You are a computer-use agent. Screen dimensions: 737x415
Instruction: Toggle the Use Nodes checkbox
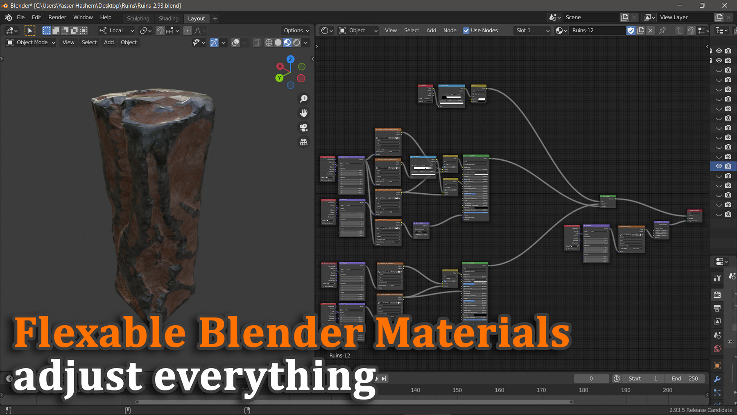(x=466, y=30)
